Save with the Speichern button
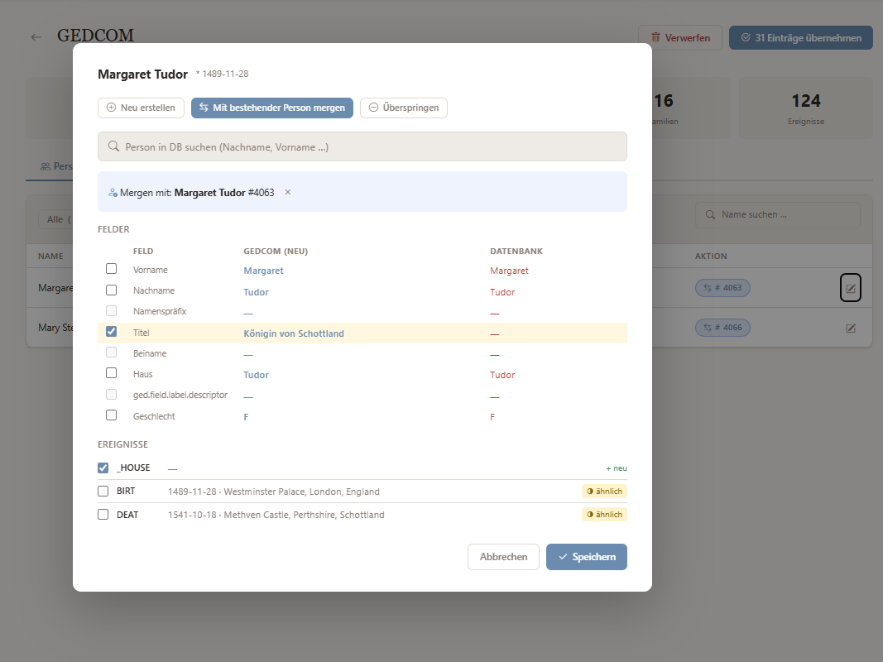 (x=586, y=557)
